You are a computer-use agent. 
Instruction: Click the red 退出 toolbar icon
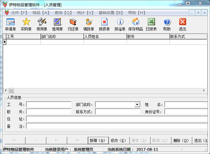coord(183,24)
